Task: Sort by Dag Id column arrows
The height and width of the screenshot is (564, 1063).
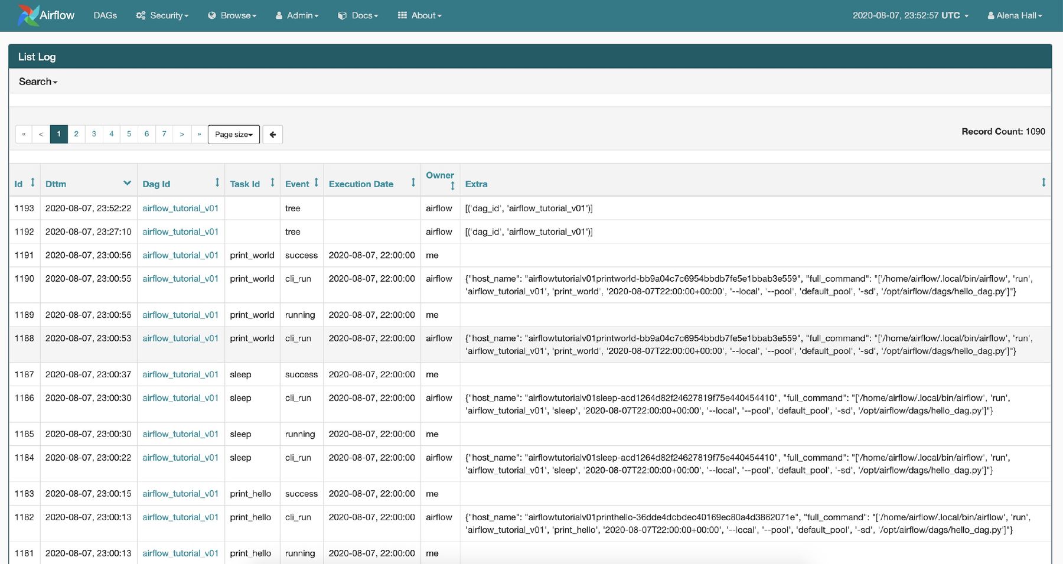Action: [217, 183]
